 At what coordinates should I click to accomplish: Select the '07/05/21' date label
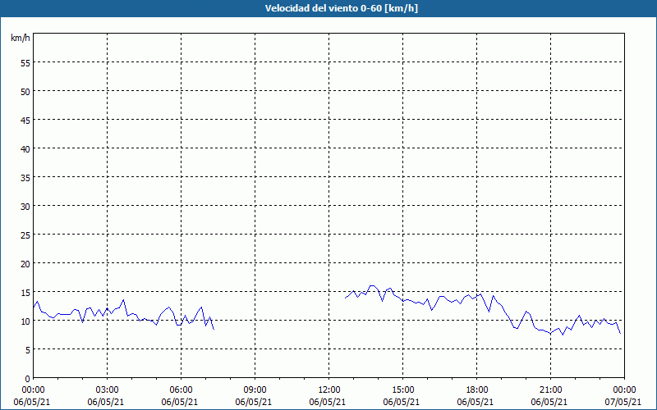[623, 402]
